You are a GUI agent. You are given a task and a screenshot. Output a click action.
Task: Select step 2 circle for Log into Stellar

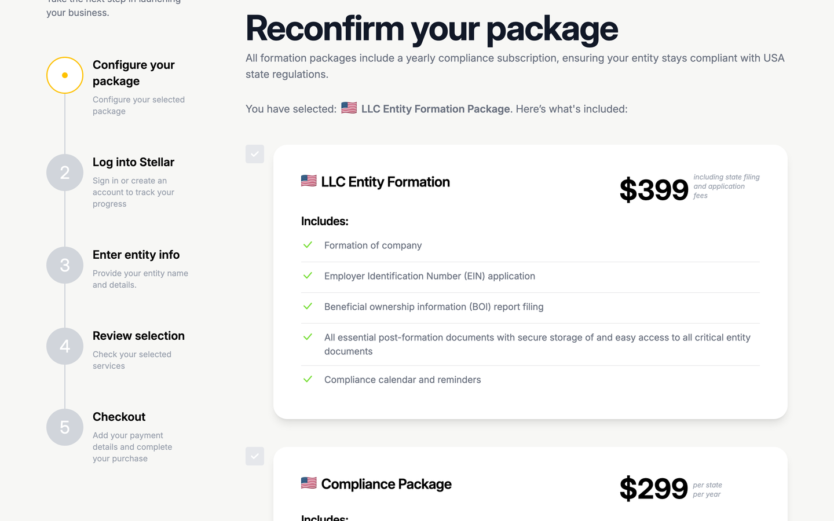point(65,173)
